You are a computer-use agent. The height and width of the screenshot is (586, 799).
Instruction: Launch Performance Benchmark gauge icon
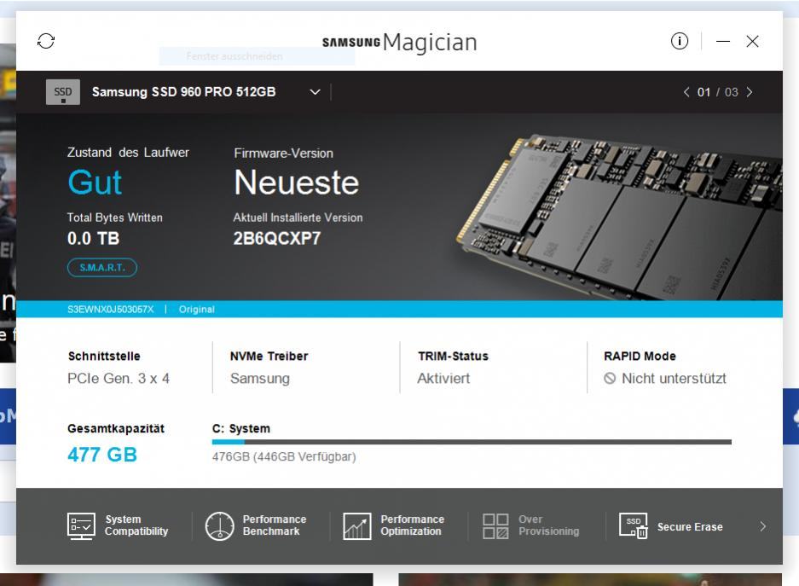[x=220, y=526]
